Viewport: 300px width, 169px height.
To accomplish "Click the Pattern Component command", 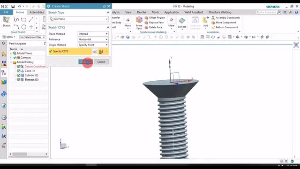I will (x=225, y=27).
